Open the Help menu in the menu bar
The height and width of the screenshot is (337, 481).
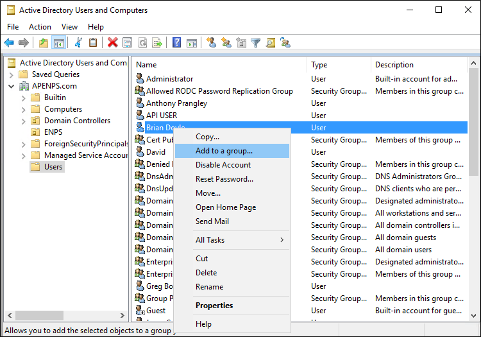(x=96, y=27)
